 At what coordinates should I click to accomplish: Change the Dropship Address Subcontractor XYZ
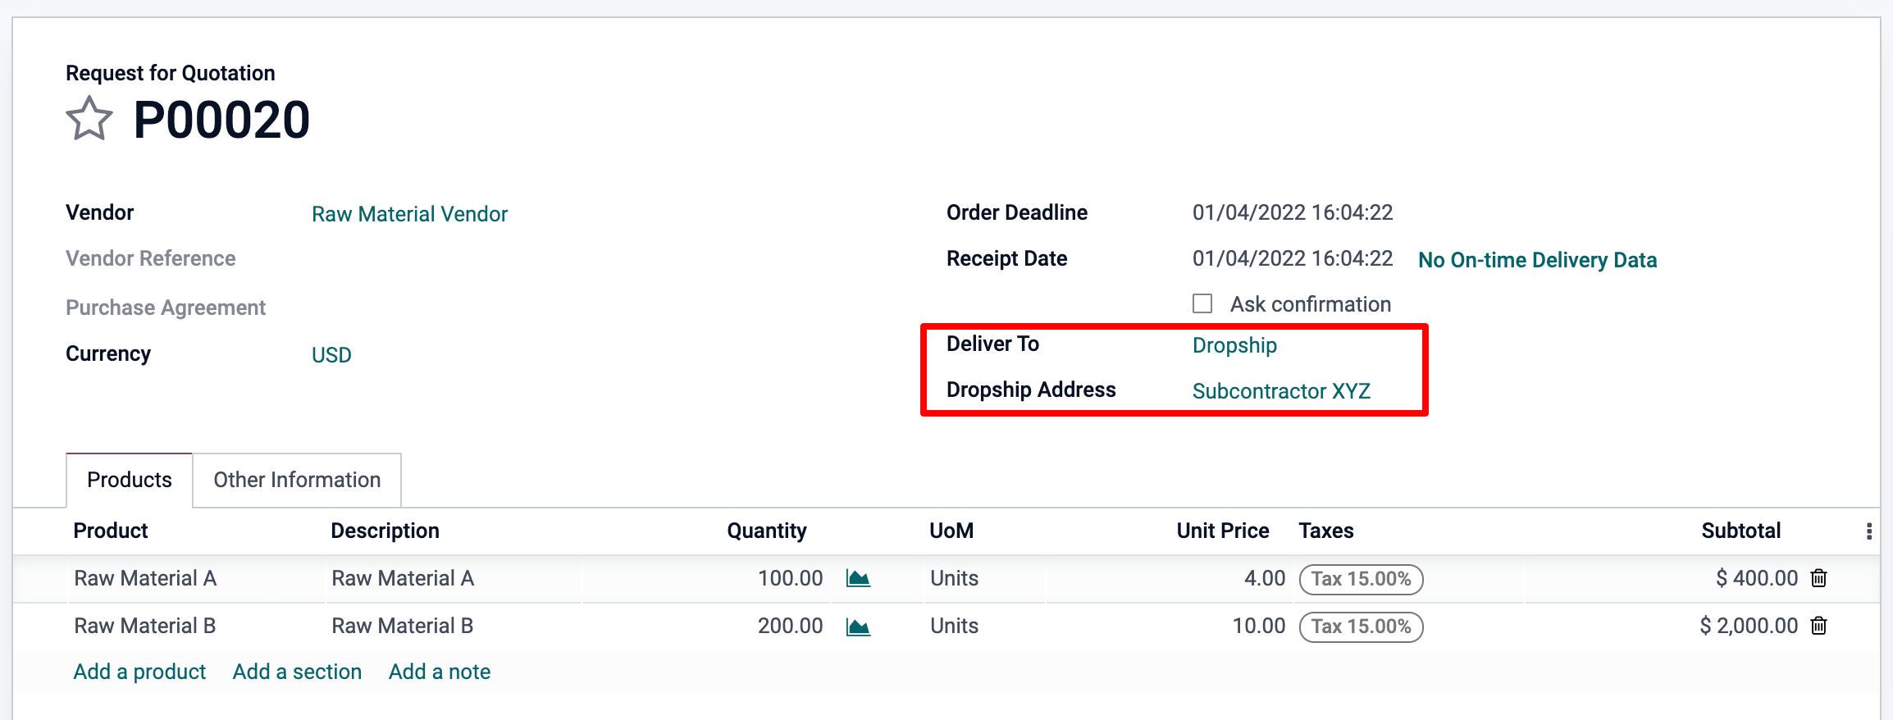(x=1280, y=391)
